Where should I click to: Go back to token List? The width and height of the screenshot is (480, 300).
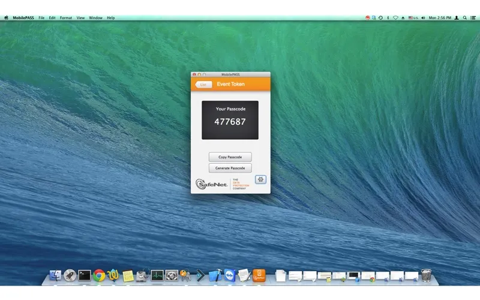pyautogui.click(x=203, y=85)
